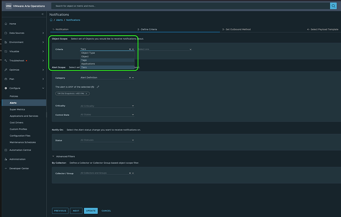Choose Tags from the criteria list
The height and width of the screenshot is (217, 341).
coord(84,60)
